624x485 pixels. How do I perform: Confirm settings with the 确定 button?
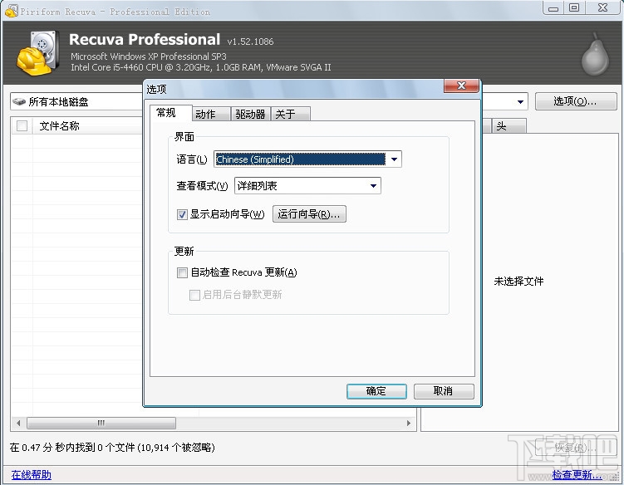click(x=376, y=391)
